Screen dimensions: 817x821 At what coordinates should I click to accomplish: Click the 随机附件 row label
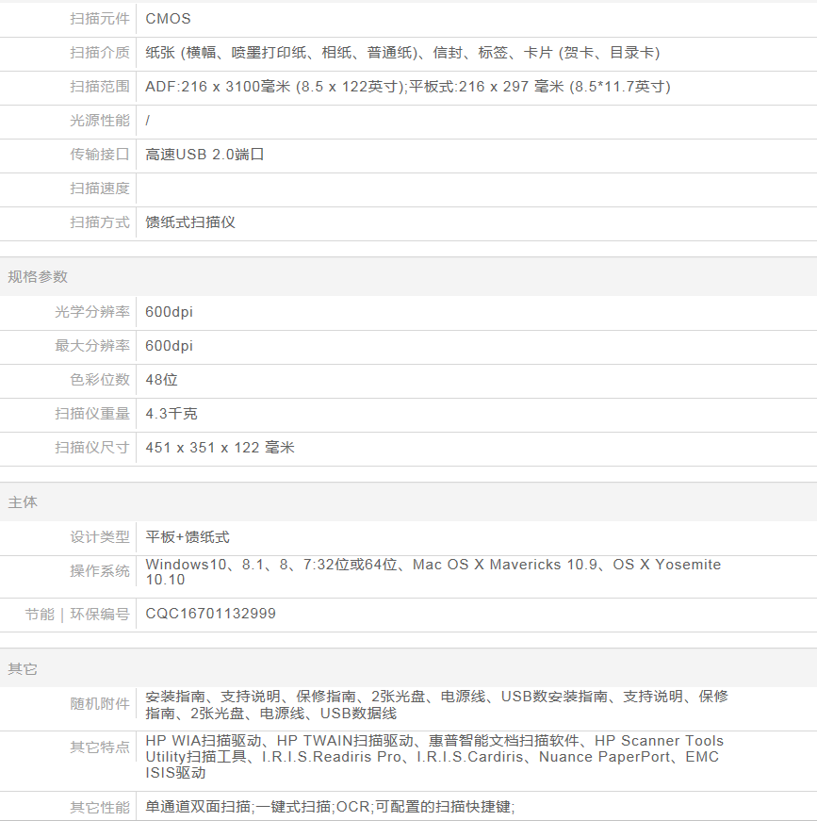click(x=100, y=704)
